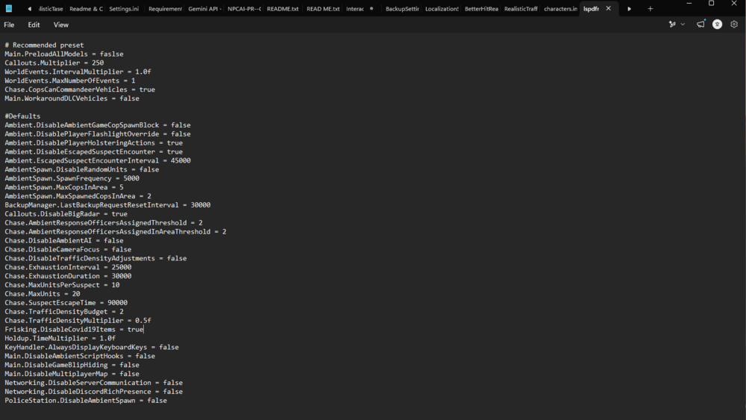
Task: Switch to the README.txt tab
Action: click(283, 8)
